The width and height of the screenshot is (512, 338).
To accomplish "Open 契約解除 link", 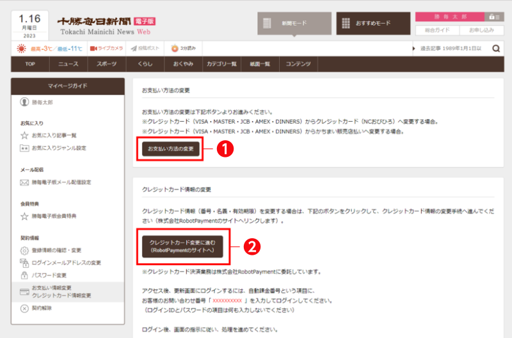I will click(42, 308).
